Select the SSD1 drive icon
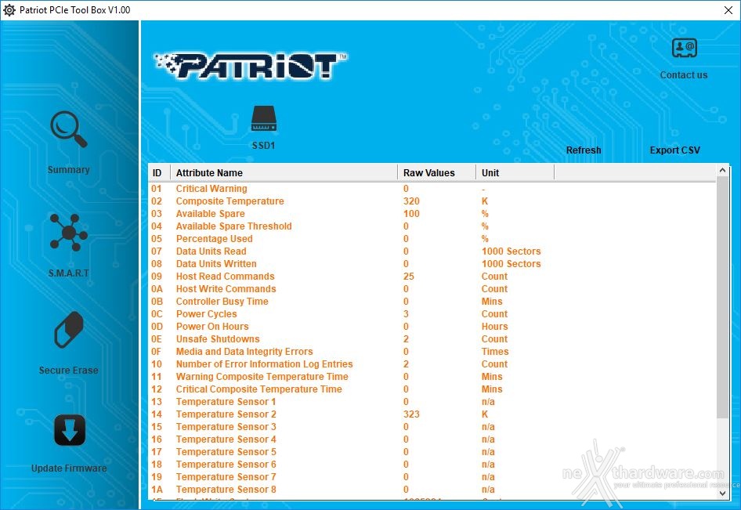741x510 pixels. point(264,118)
